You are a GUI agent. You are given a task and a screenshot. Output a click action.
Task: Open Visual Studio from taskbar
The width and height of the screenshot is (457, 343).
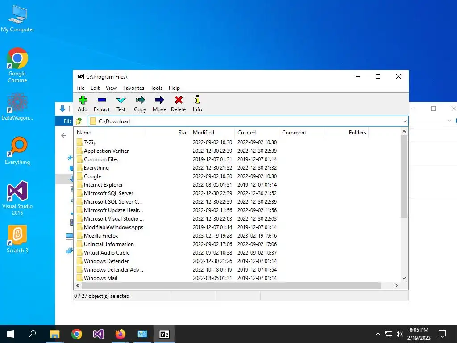click(99, 334)
